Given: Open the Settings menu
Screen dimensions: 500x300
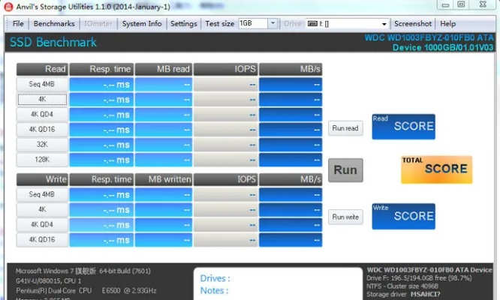Looking at the screenshot, I should [184, 24].
